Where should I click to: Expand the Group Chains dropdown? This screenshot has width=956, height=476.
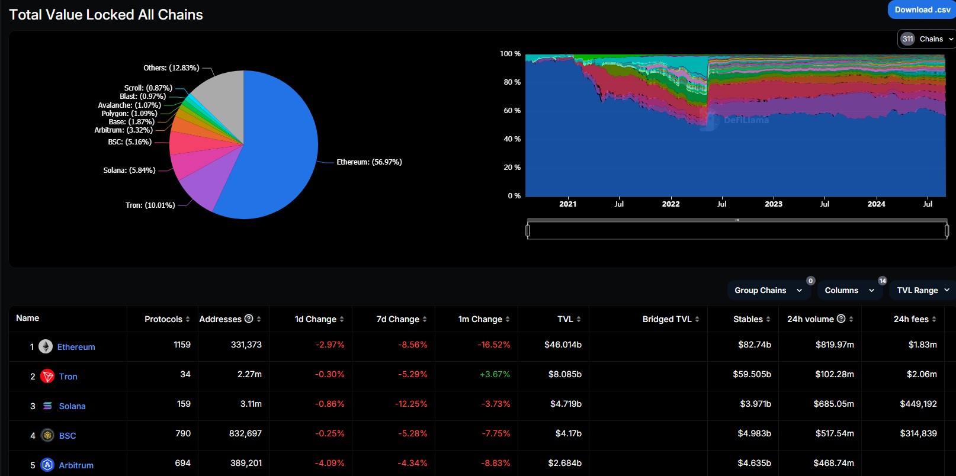[768, 290]
